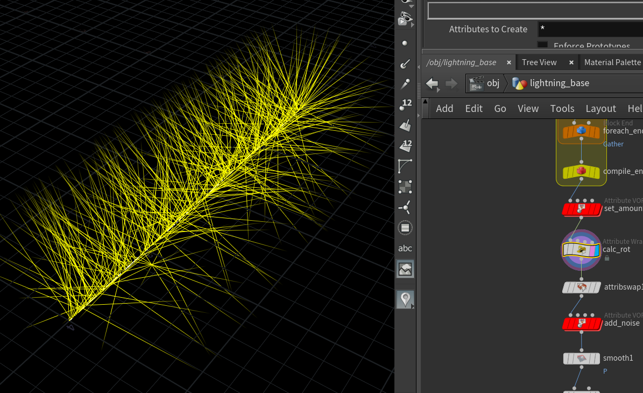Click the Gather label under foreach_end
Viewport: 643px width, 393px height.
pyautogui.click(x=613, y=144)
